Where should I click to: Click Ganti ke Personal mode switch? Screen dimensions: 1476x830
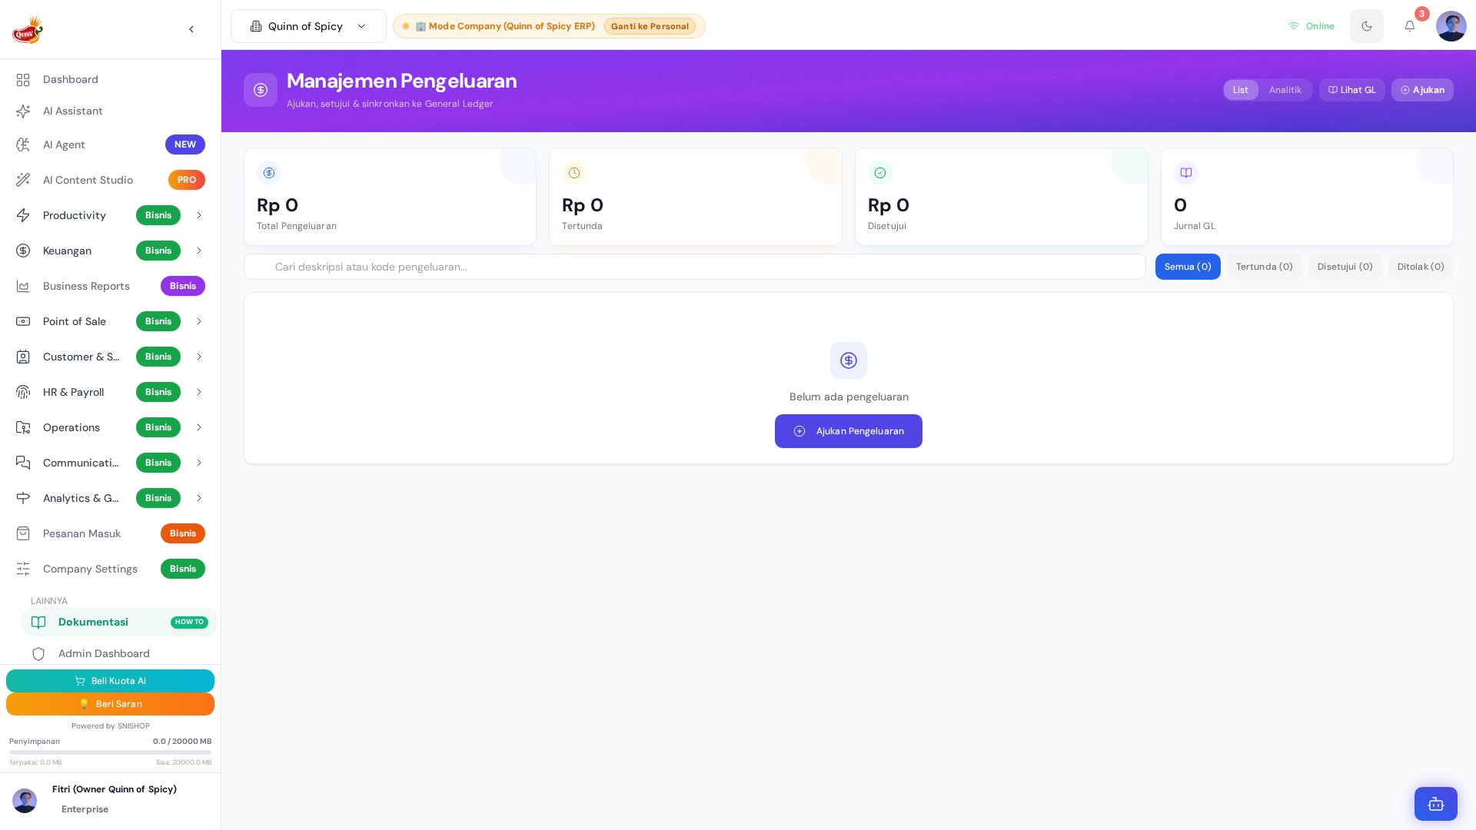pos(650,26)
